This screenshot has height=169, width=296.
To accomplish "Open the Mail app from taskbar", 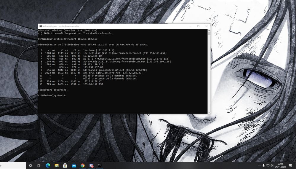I will coord(74,165).
